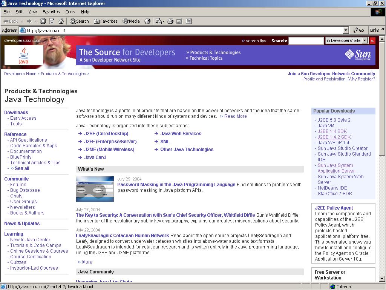Image resolution: width=386 pixels, height=290 pixels.
Task: Open the Tutorials & Code Camps link
Action: point(36,245)
